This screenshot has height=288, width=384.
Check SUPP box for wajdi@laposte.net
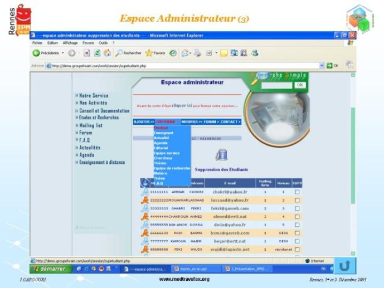297,250
